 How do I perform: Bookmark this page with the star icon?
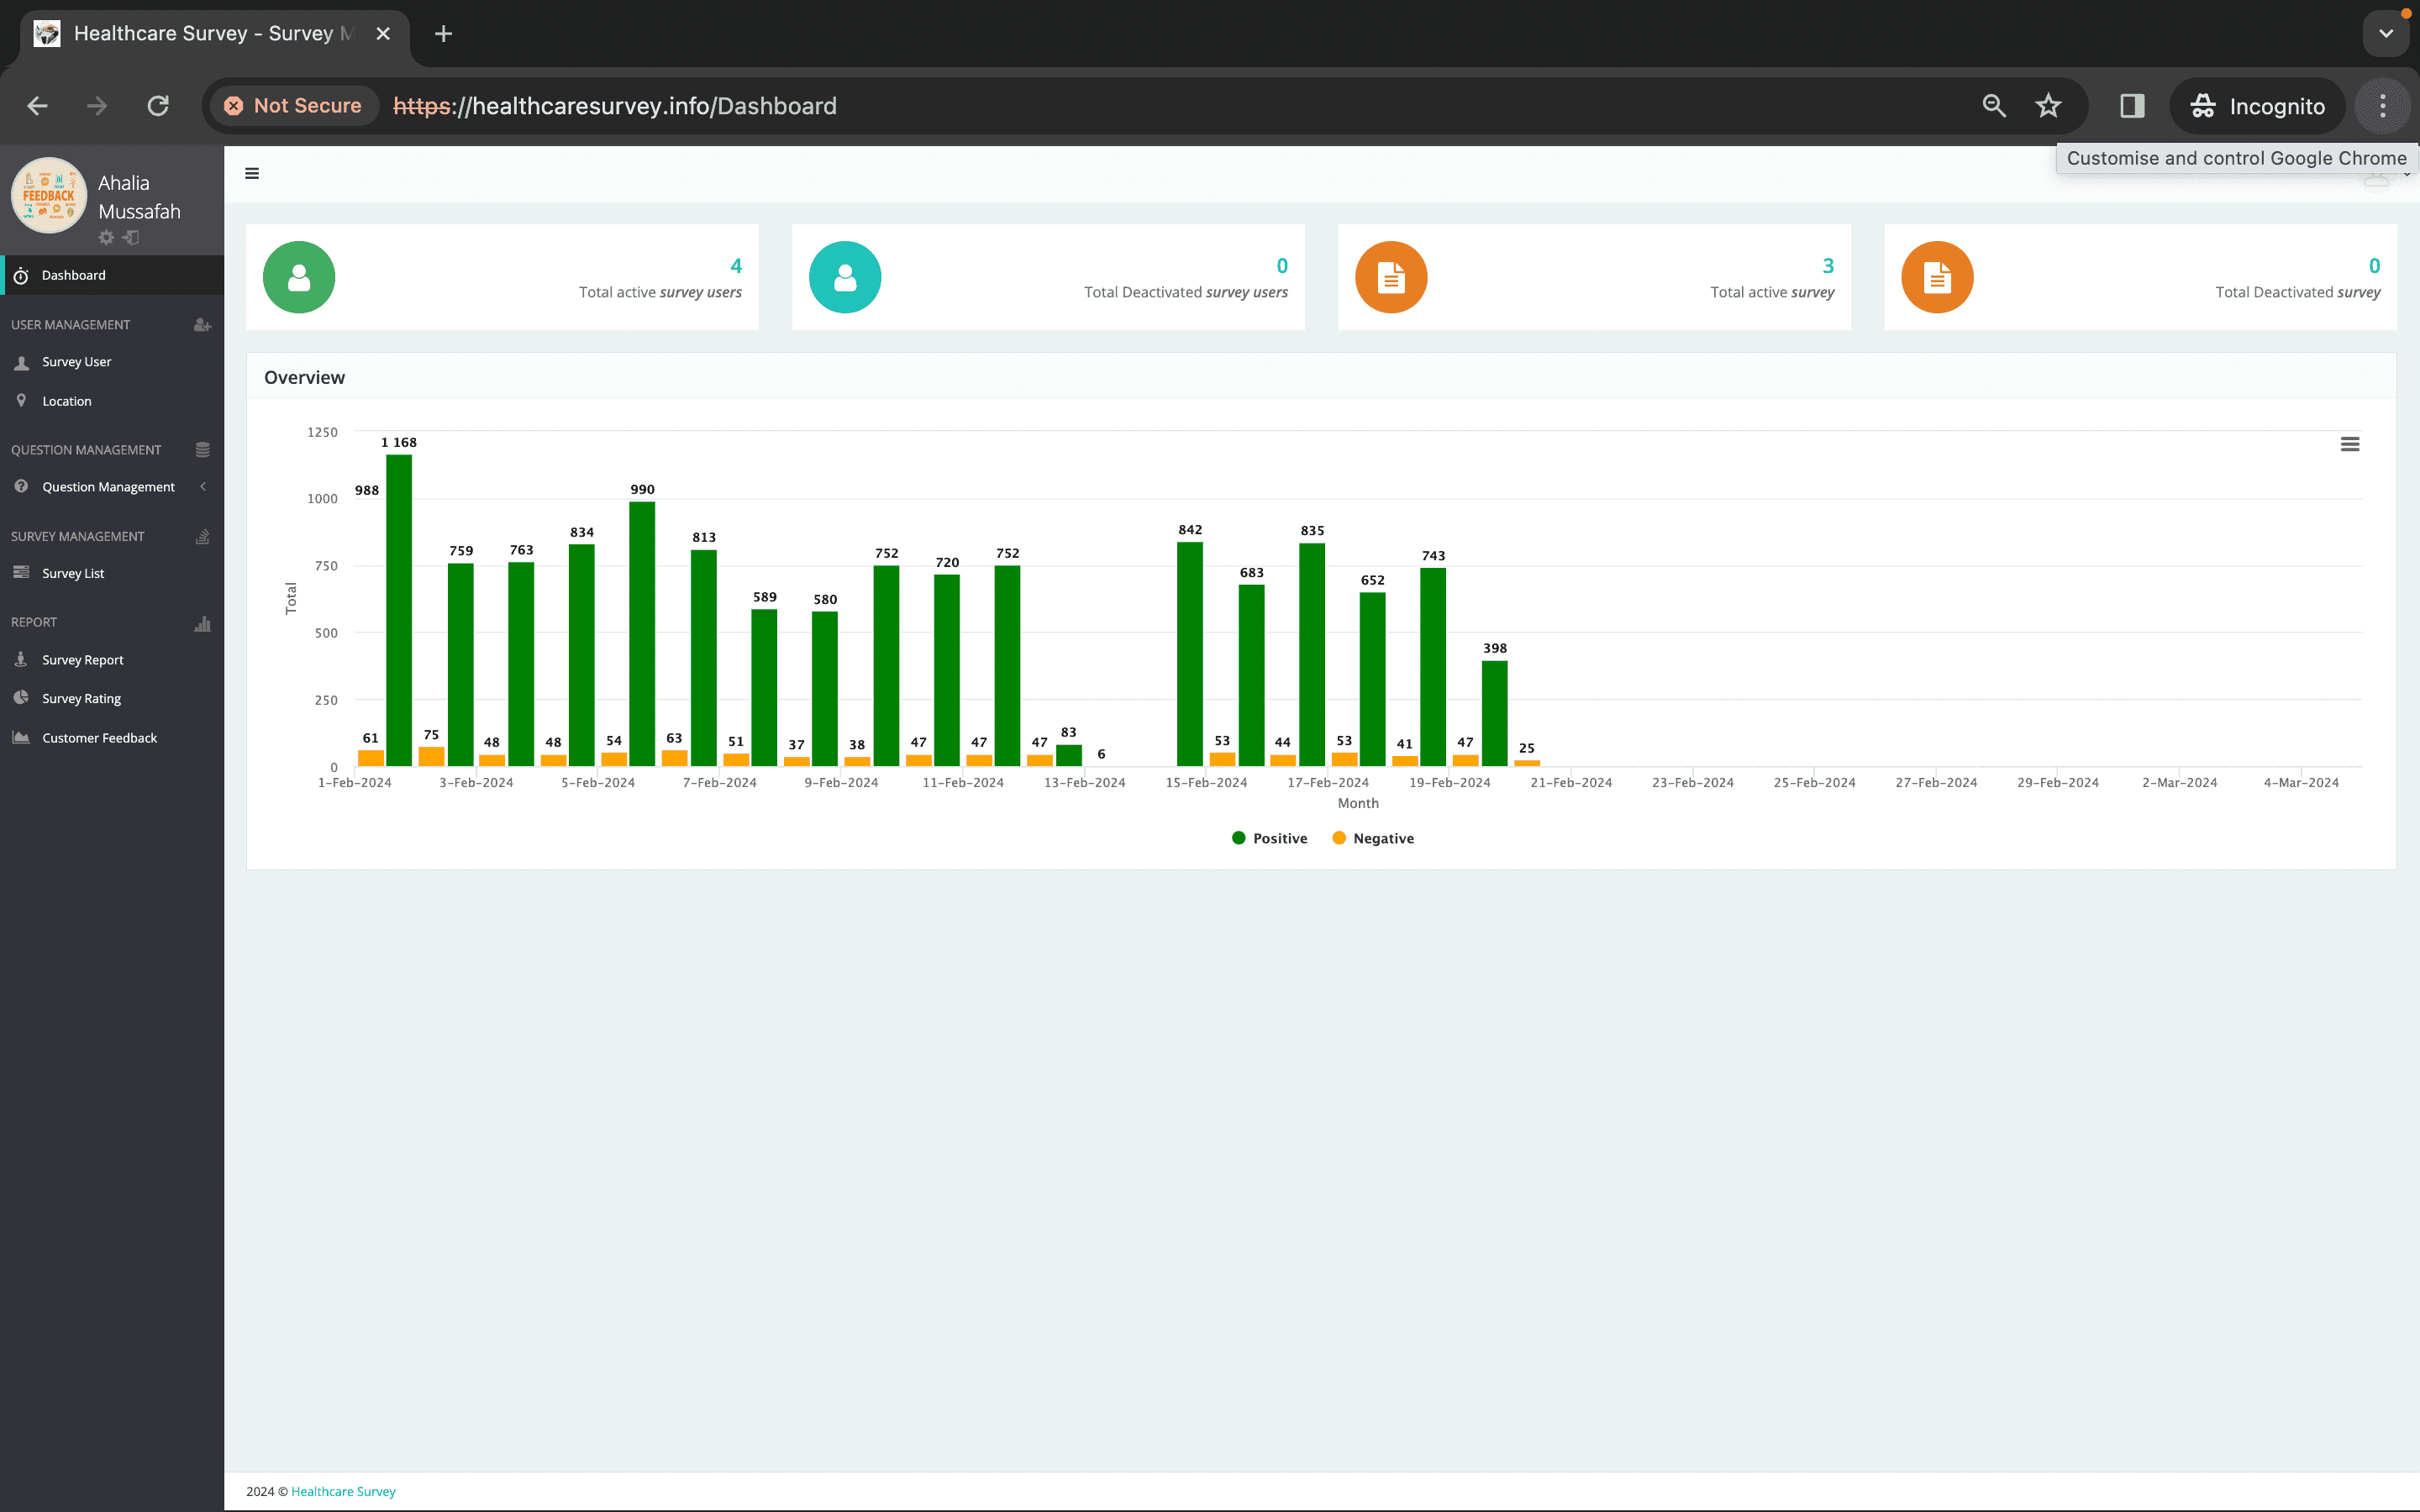(2048, 106)
